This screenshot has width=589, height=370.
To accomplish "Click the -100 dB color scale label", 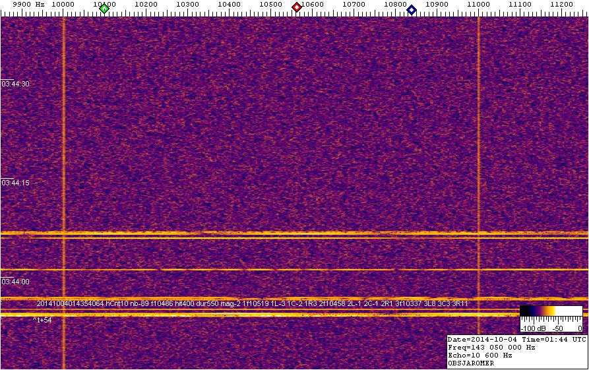I will [x=530, y=328].
